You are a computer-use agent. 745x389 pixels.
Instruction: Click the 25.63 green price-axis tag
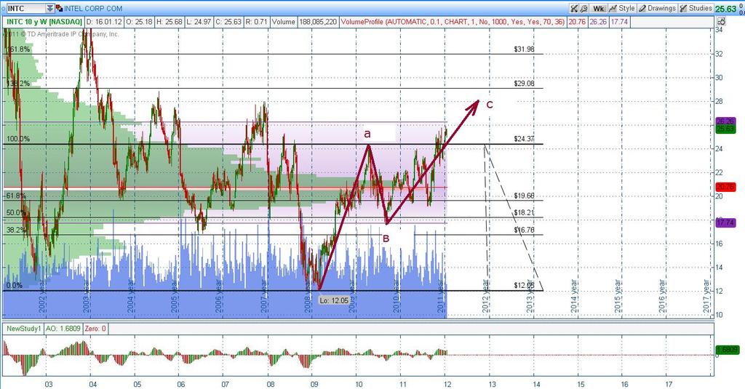[x=725, y=129]
